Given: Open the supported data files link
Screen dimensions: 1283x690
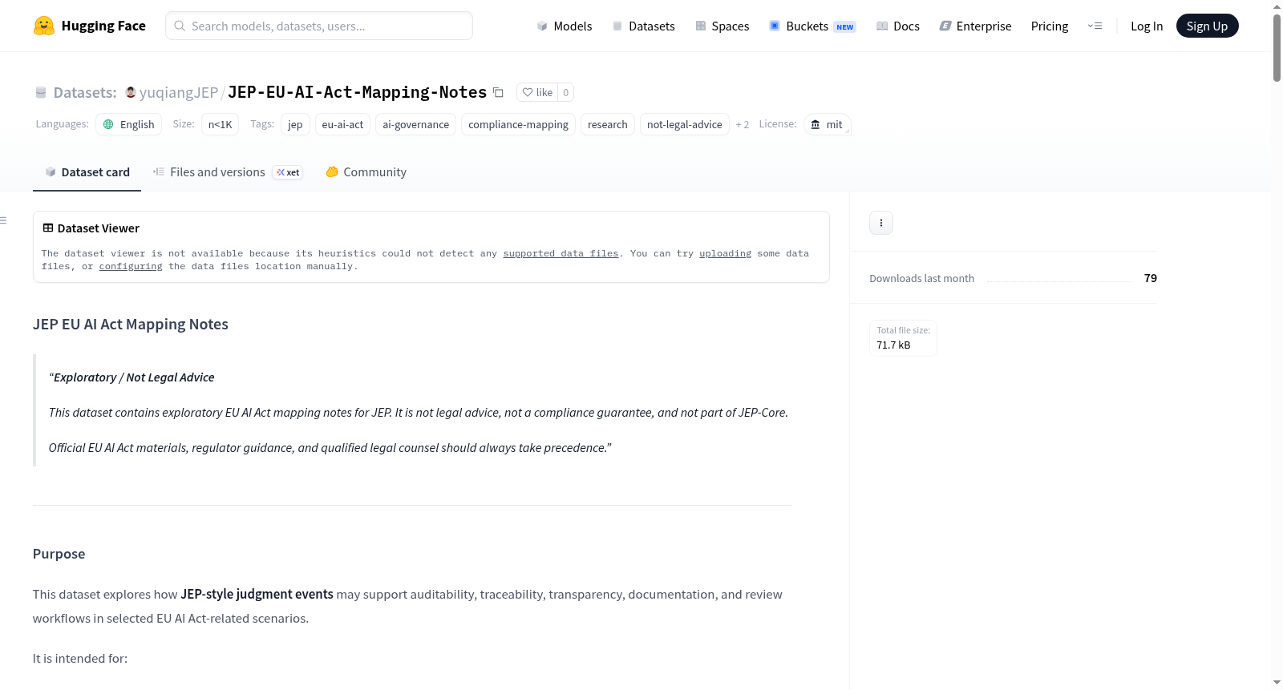Looking at the screenshot, I should tap(561, 253).
